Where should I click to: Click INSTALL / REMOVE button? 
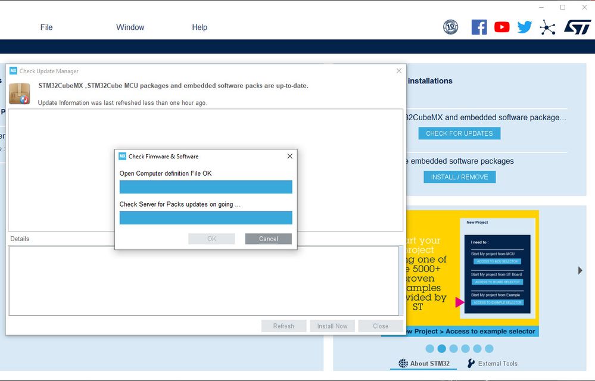(x=460, y=177)
